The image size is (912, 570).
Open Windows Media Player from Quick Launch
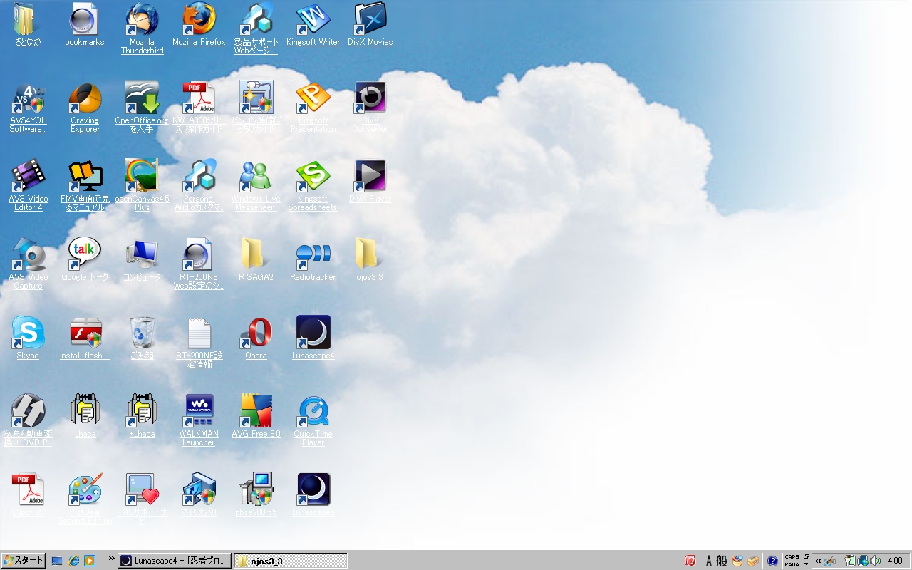pos(90,561)
